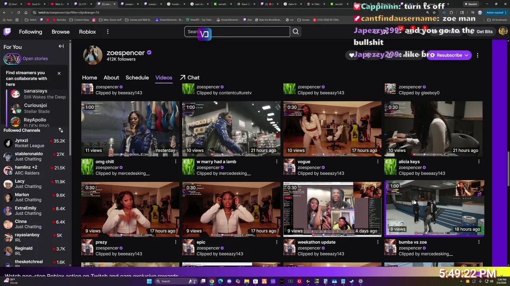Play the 'vogue' clip thumbnail
Image resolution: width=510 pixels, height=286 pixels.
click(332, 128)
